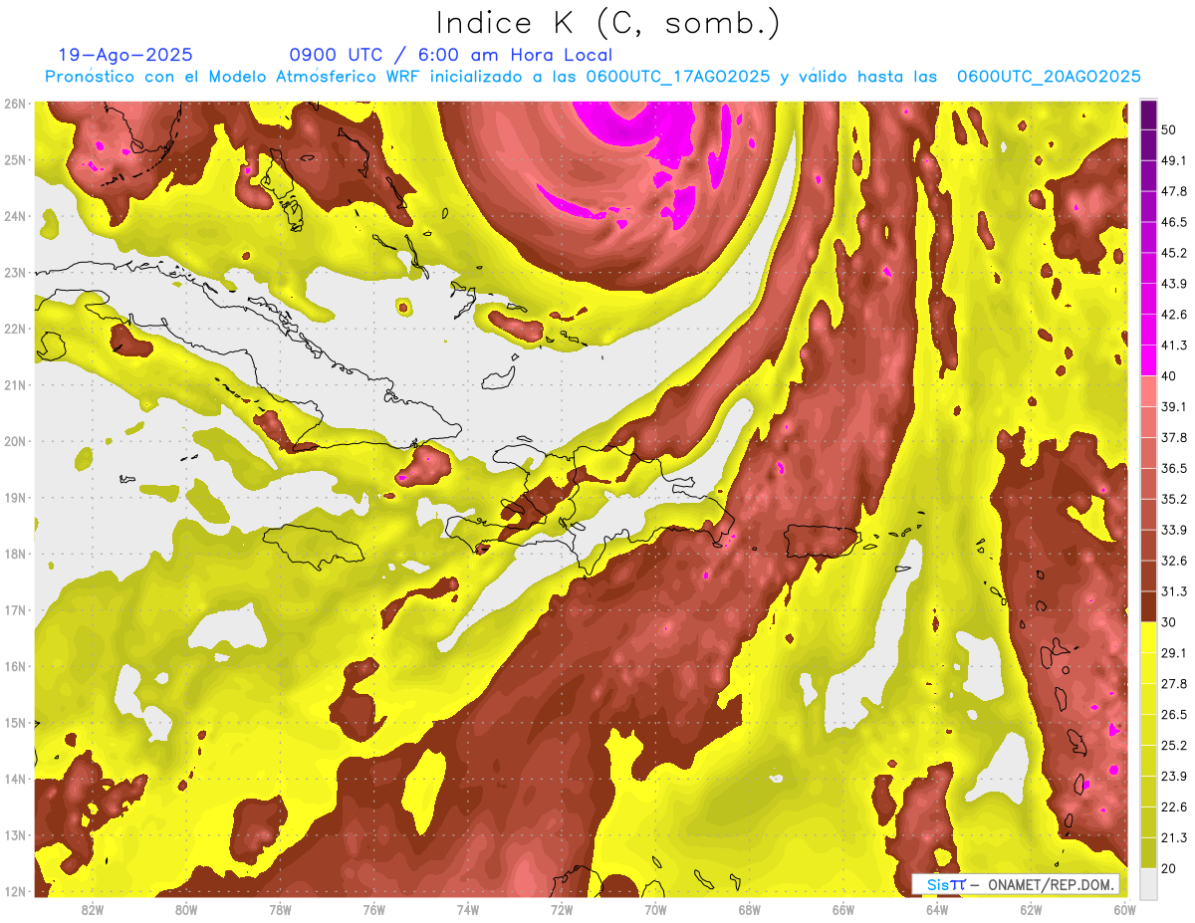Select the 15N latitude label

tap(15, 722)
